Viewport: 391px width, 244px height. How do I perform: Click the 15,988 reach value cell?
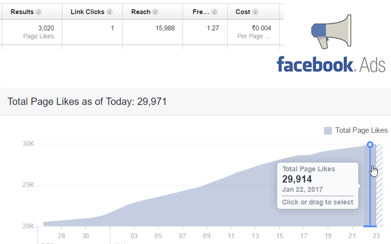click(152, 32)
